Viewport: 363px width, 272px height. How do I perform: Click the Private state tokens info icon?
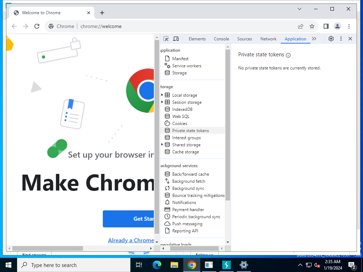[x=288, y=55]
